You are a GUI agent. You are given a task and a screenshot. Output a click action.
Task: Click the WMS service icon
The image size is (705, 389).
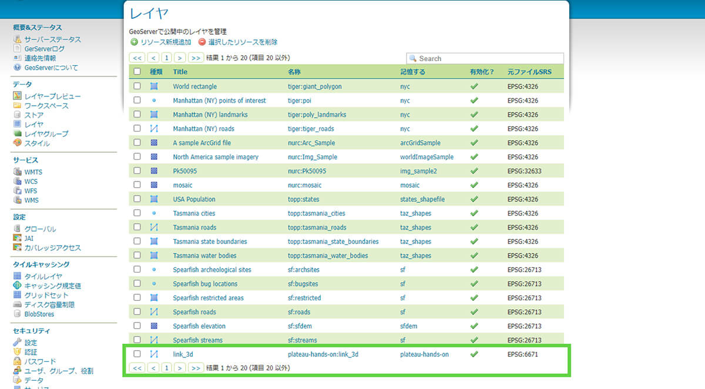click(x=18, y=200)
